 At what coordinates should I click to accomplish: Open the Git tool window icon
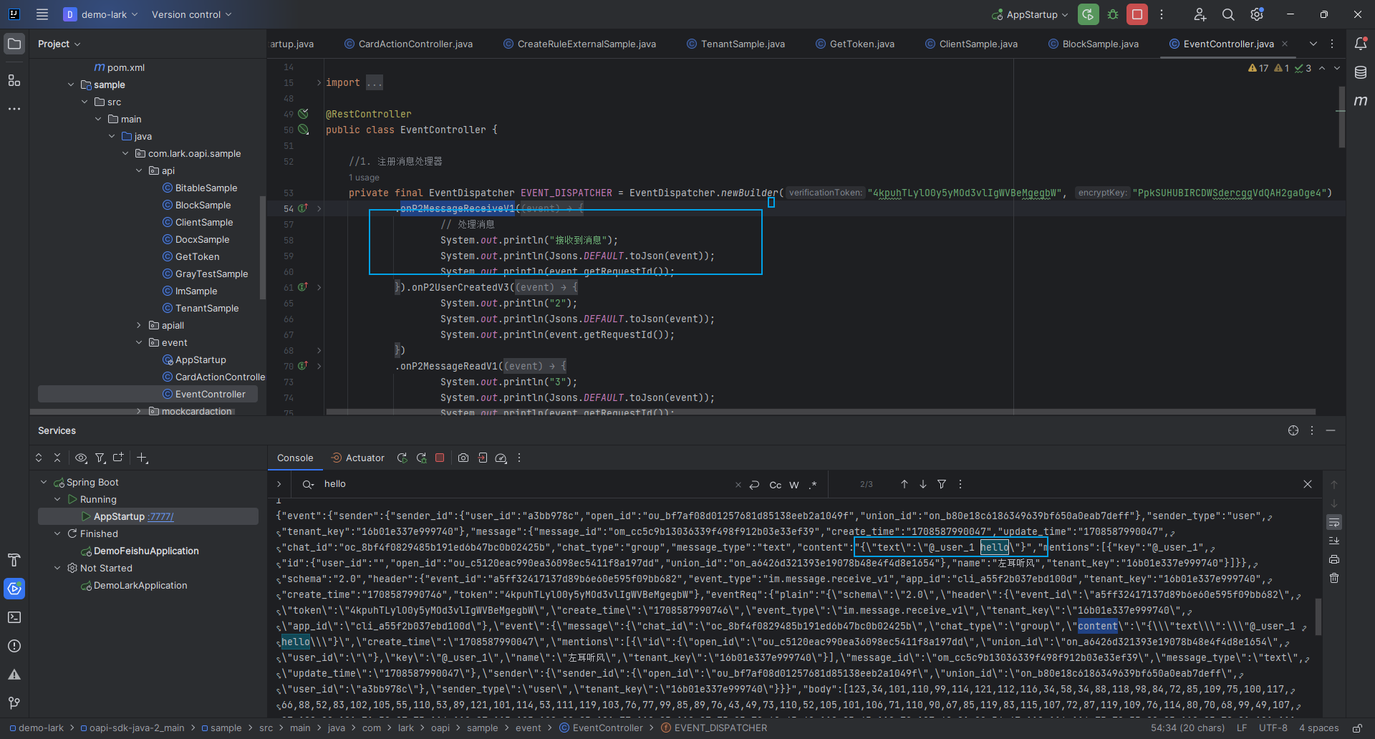[x=14, y=703]
